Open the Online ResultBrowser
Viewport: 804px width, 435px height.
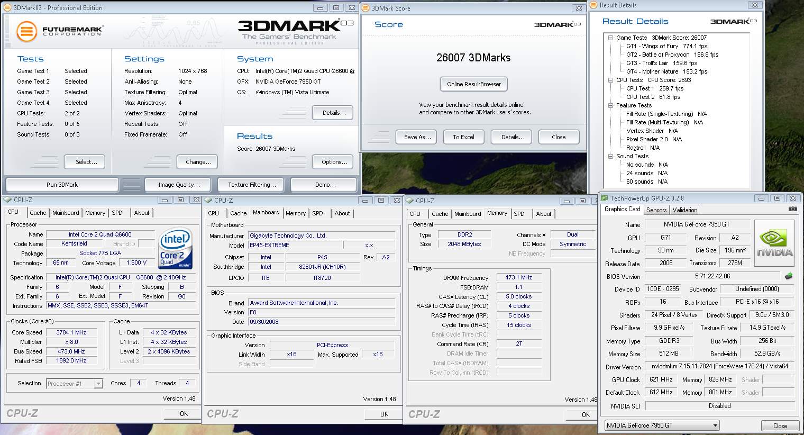pyautogui.click(x=474, y=84)
